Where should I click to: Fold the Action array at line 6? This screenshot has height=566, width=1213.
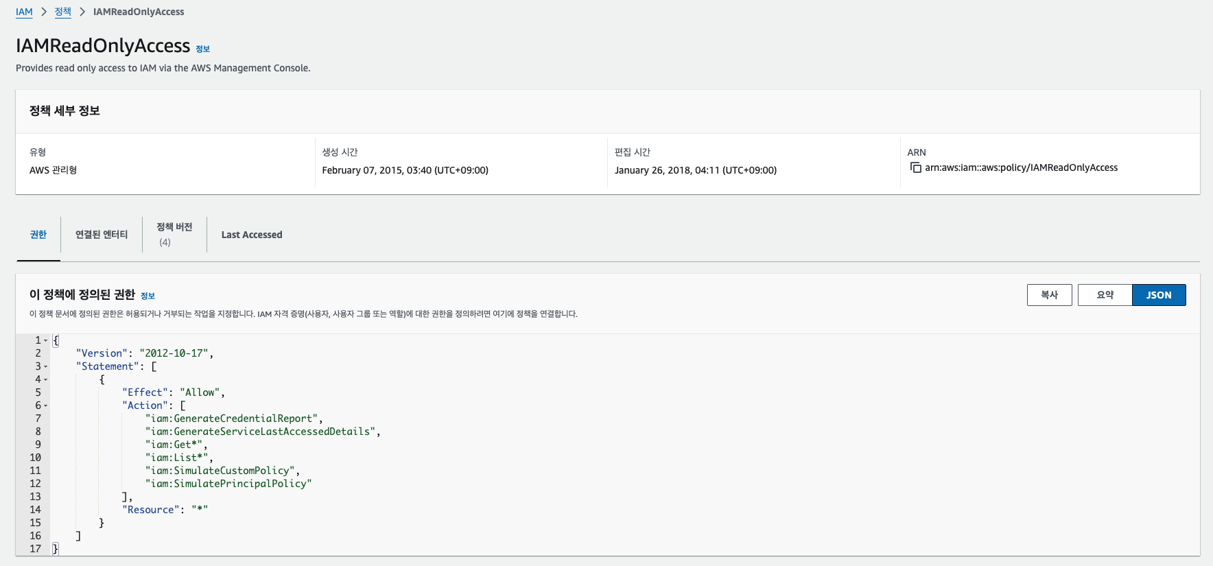[x=46, y=405]
